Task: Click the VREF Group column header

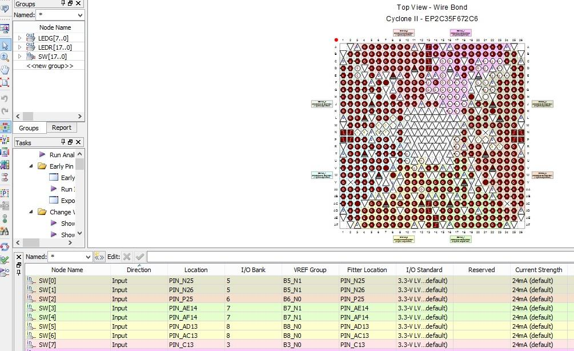Action: [310, 270]
